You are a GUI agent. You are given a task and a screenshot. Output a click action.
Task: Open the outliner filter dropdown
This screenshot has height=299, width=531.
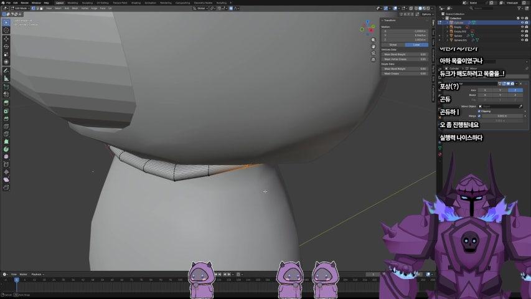(x=520, y=8)
